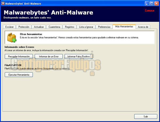Open the Cuarentena tab
Image resolution: width=160 pixels, height=122 pixels.
pos(54,27)
